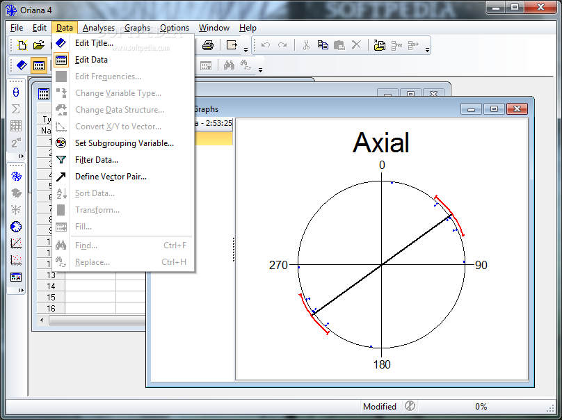Click the grid table icon in the analyses sidebar
Viewport: 562px width, 420px height.
point(16,126)
